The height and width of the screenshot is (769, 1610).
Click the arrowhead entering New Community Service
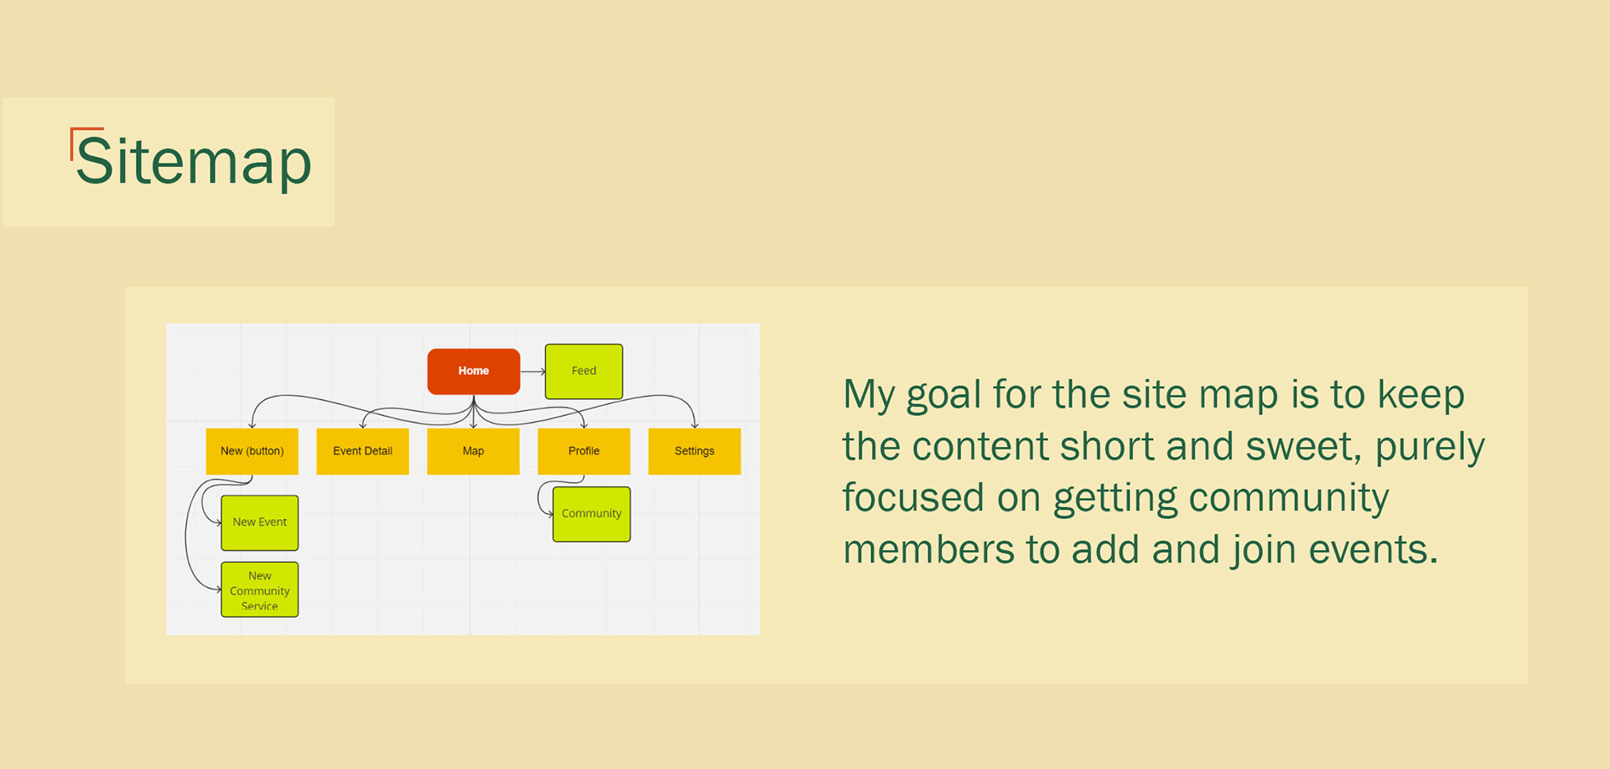[x=218, y=590]
